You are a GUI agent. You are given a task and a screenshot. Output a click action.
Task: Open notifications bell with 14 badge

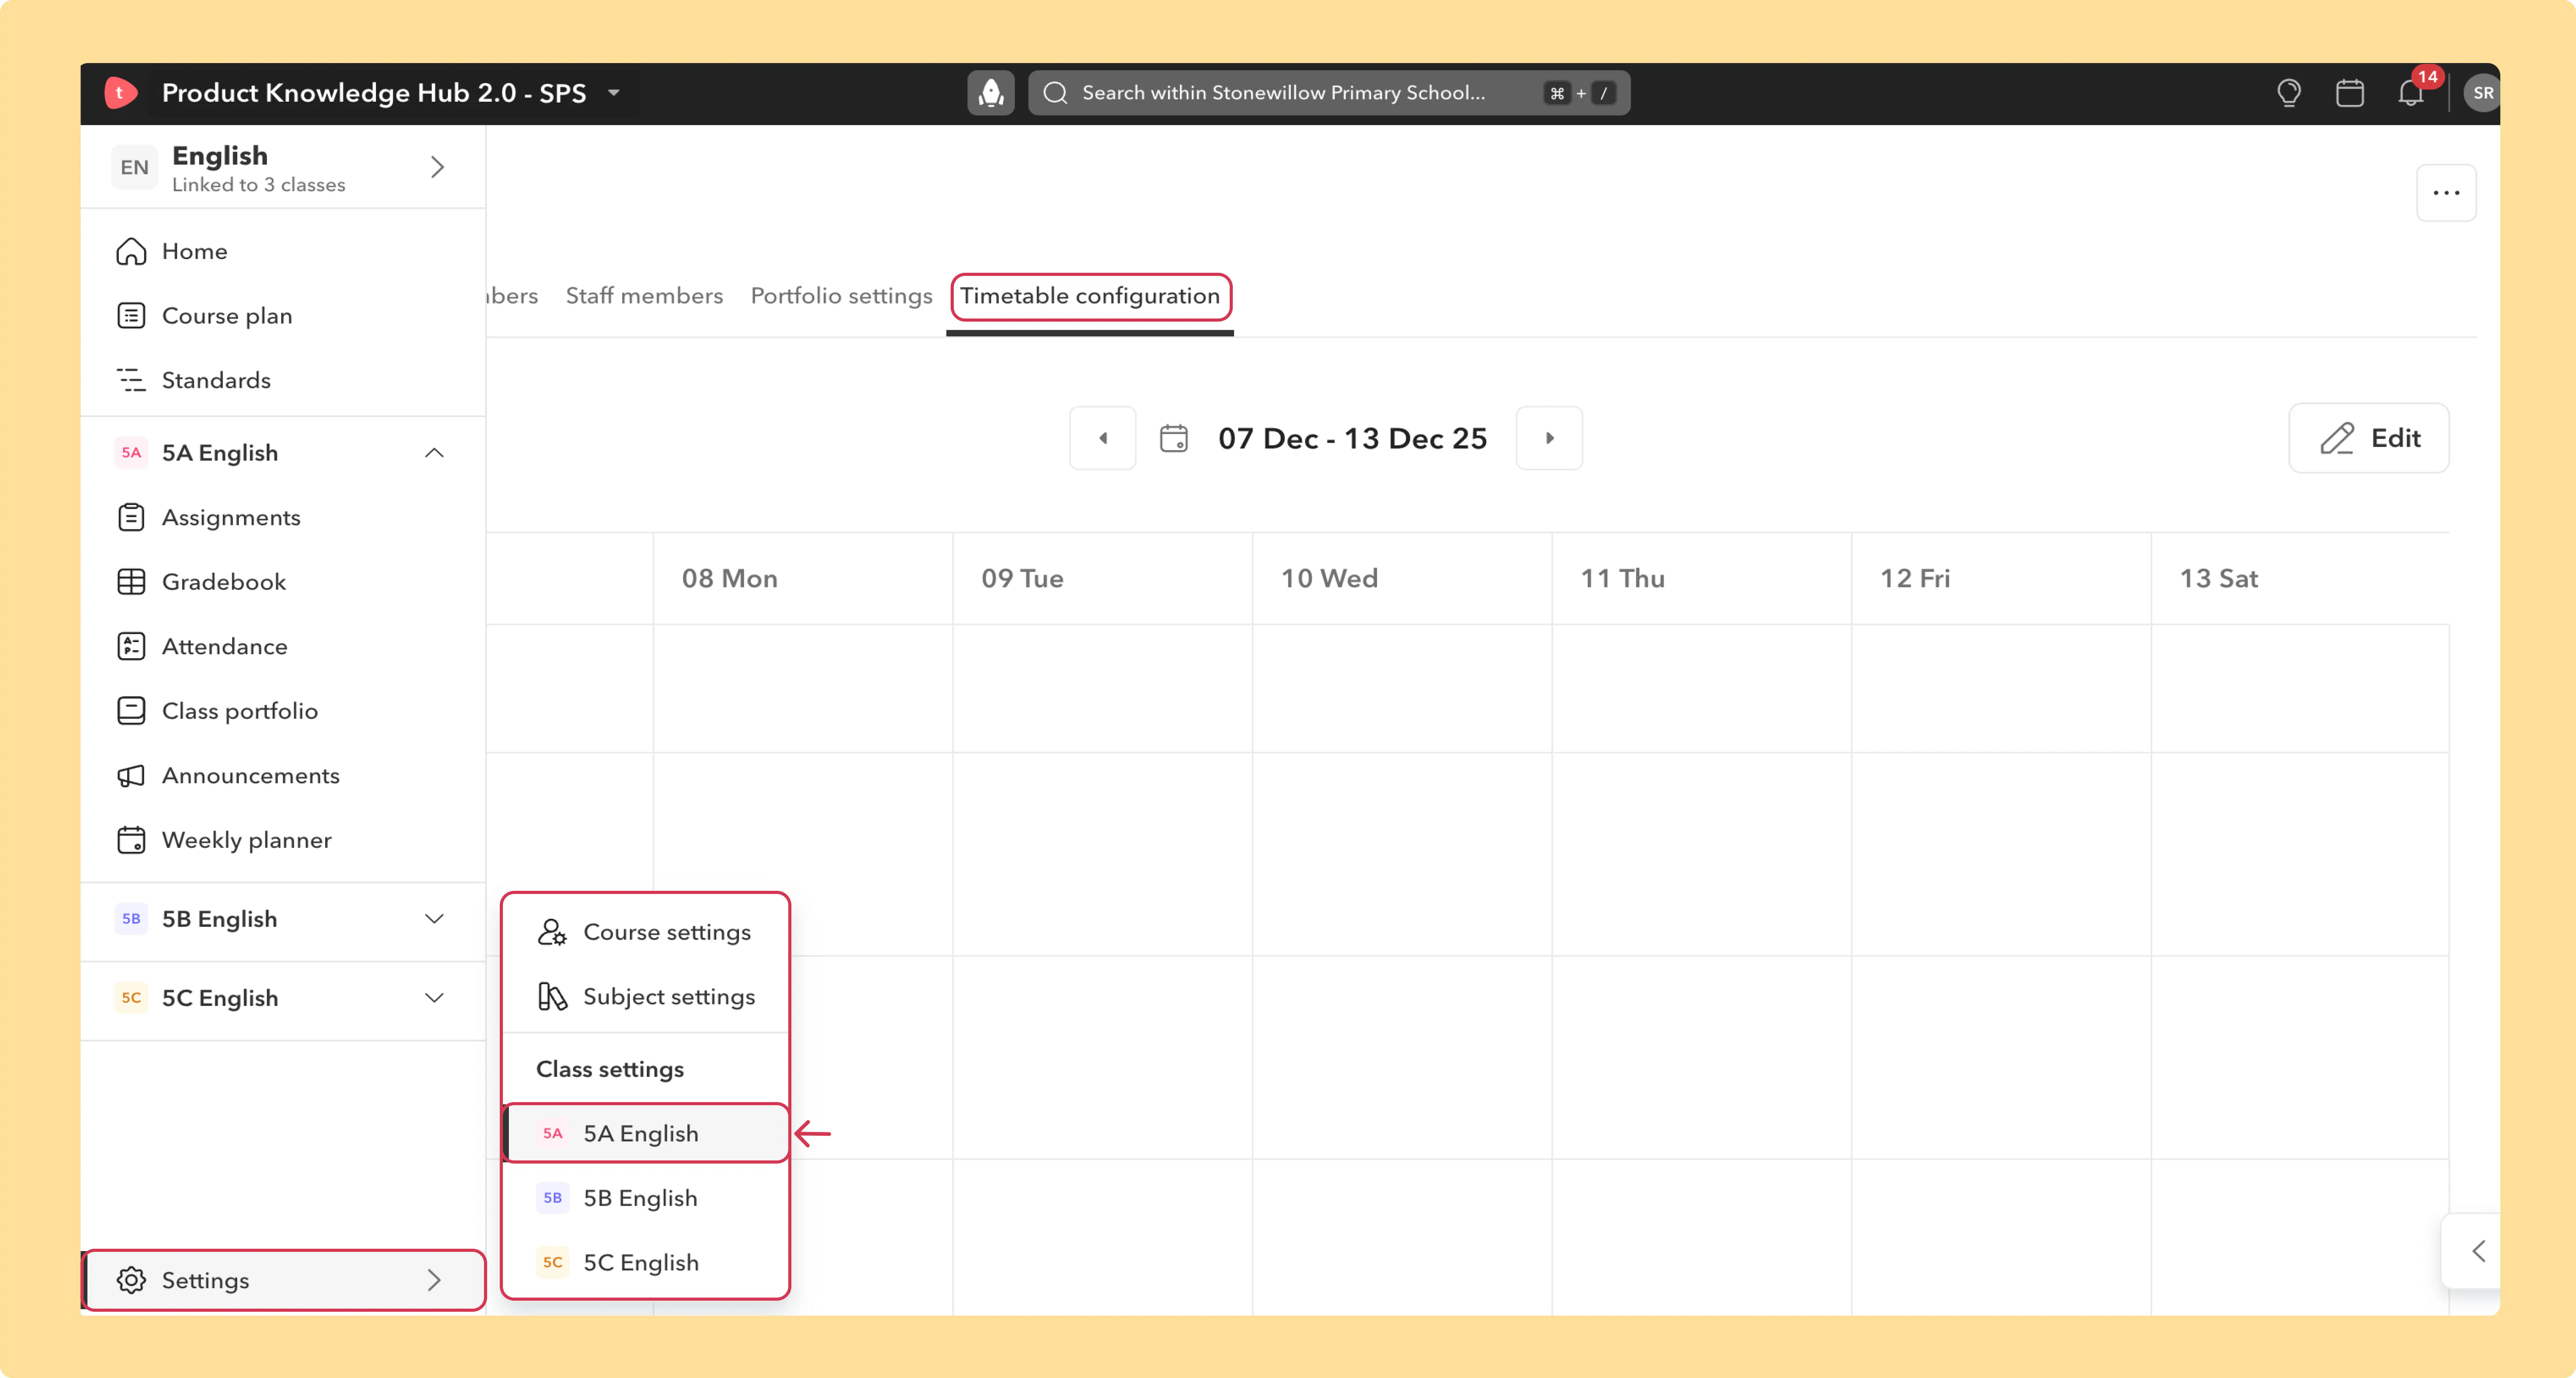2410,93
